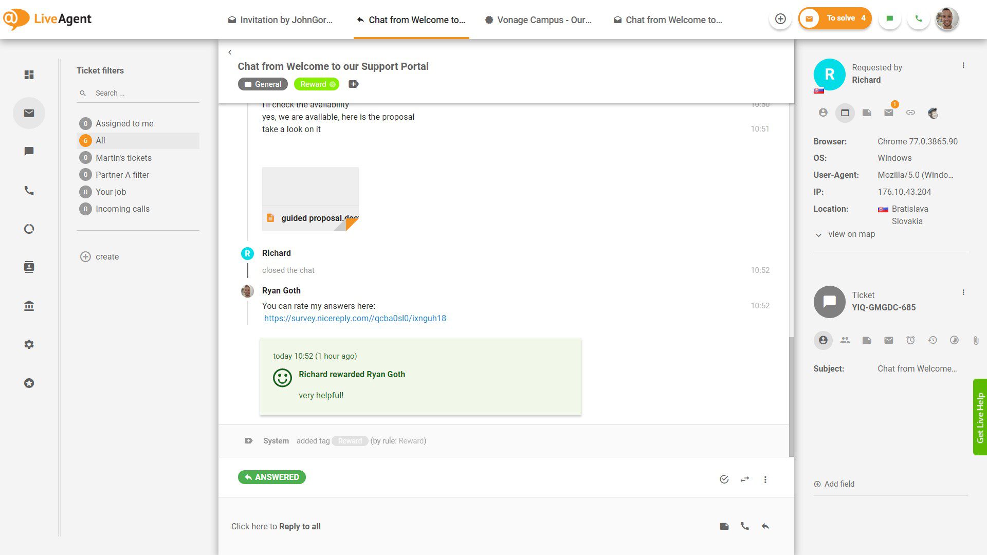
Task: Open the Dashboard icon in the left sidebar
Action: (29, 75)
